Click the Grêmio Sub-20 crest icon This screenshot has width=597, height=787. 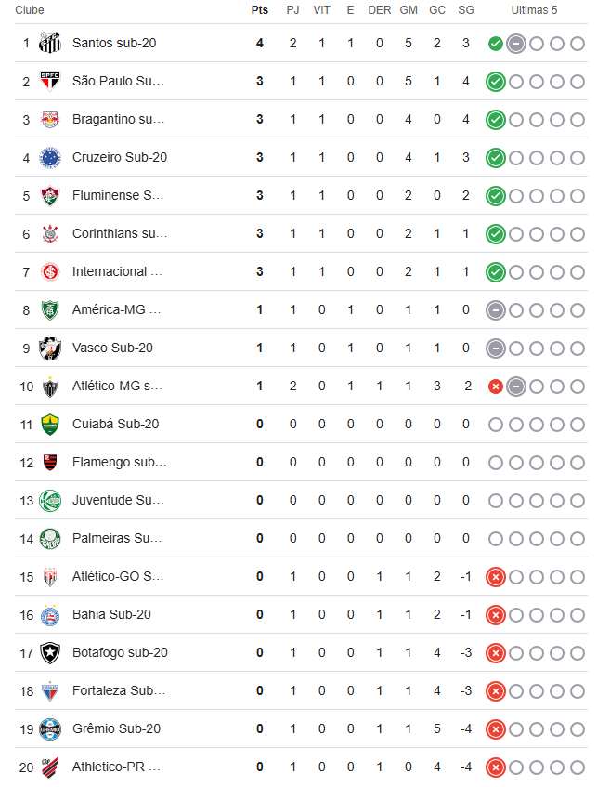(50, 729)
